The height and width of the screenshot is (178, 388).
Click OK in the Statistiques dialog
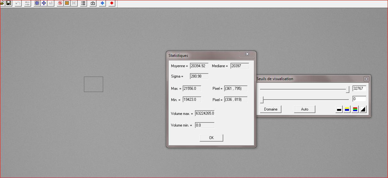[211, 138]
